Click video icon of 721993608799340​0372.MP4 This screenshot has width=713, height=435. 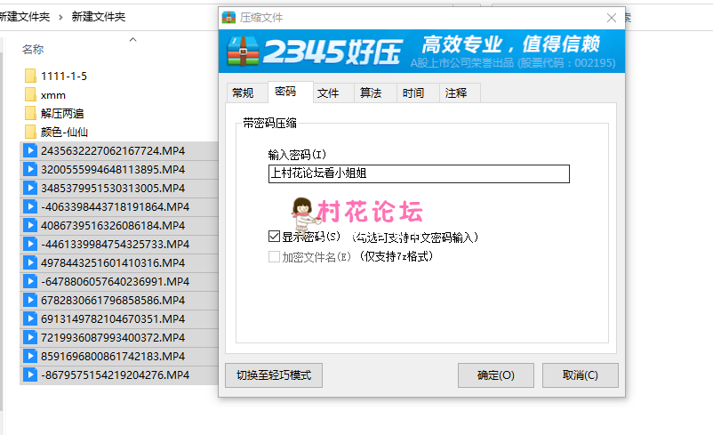(30, 337)
